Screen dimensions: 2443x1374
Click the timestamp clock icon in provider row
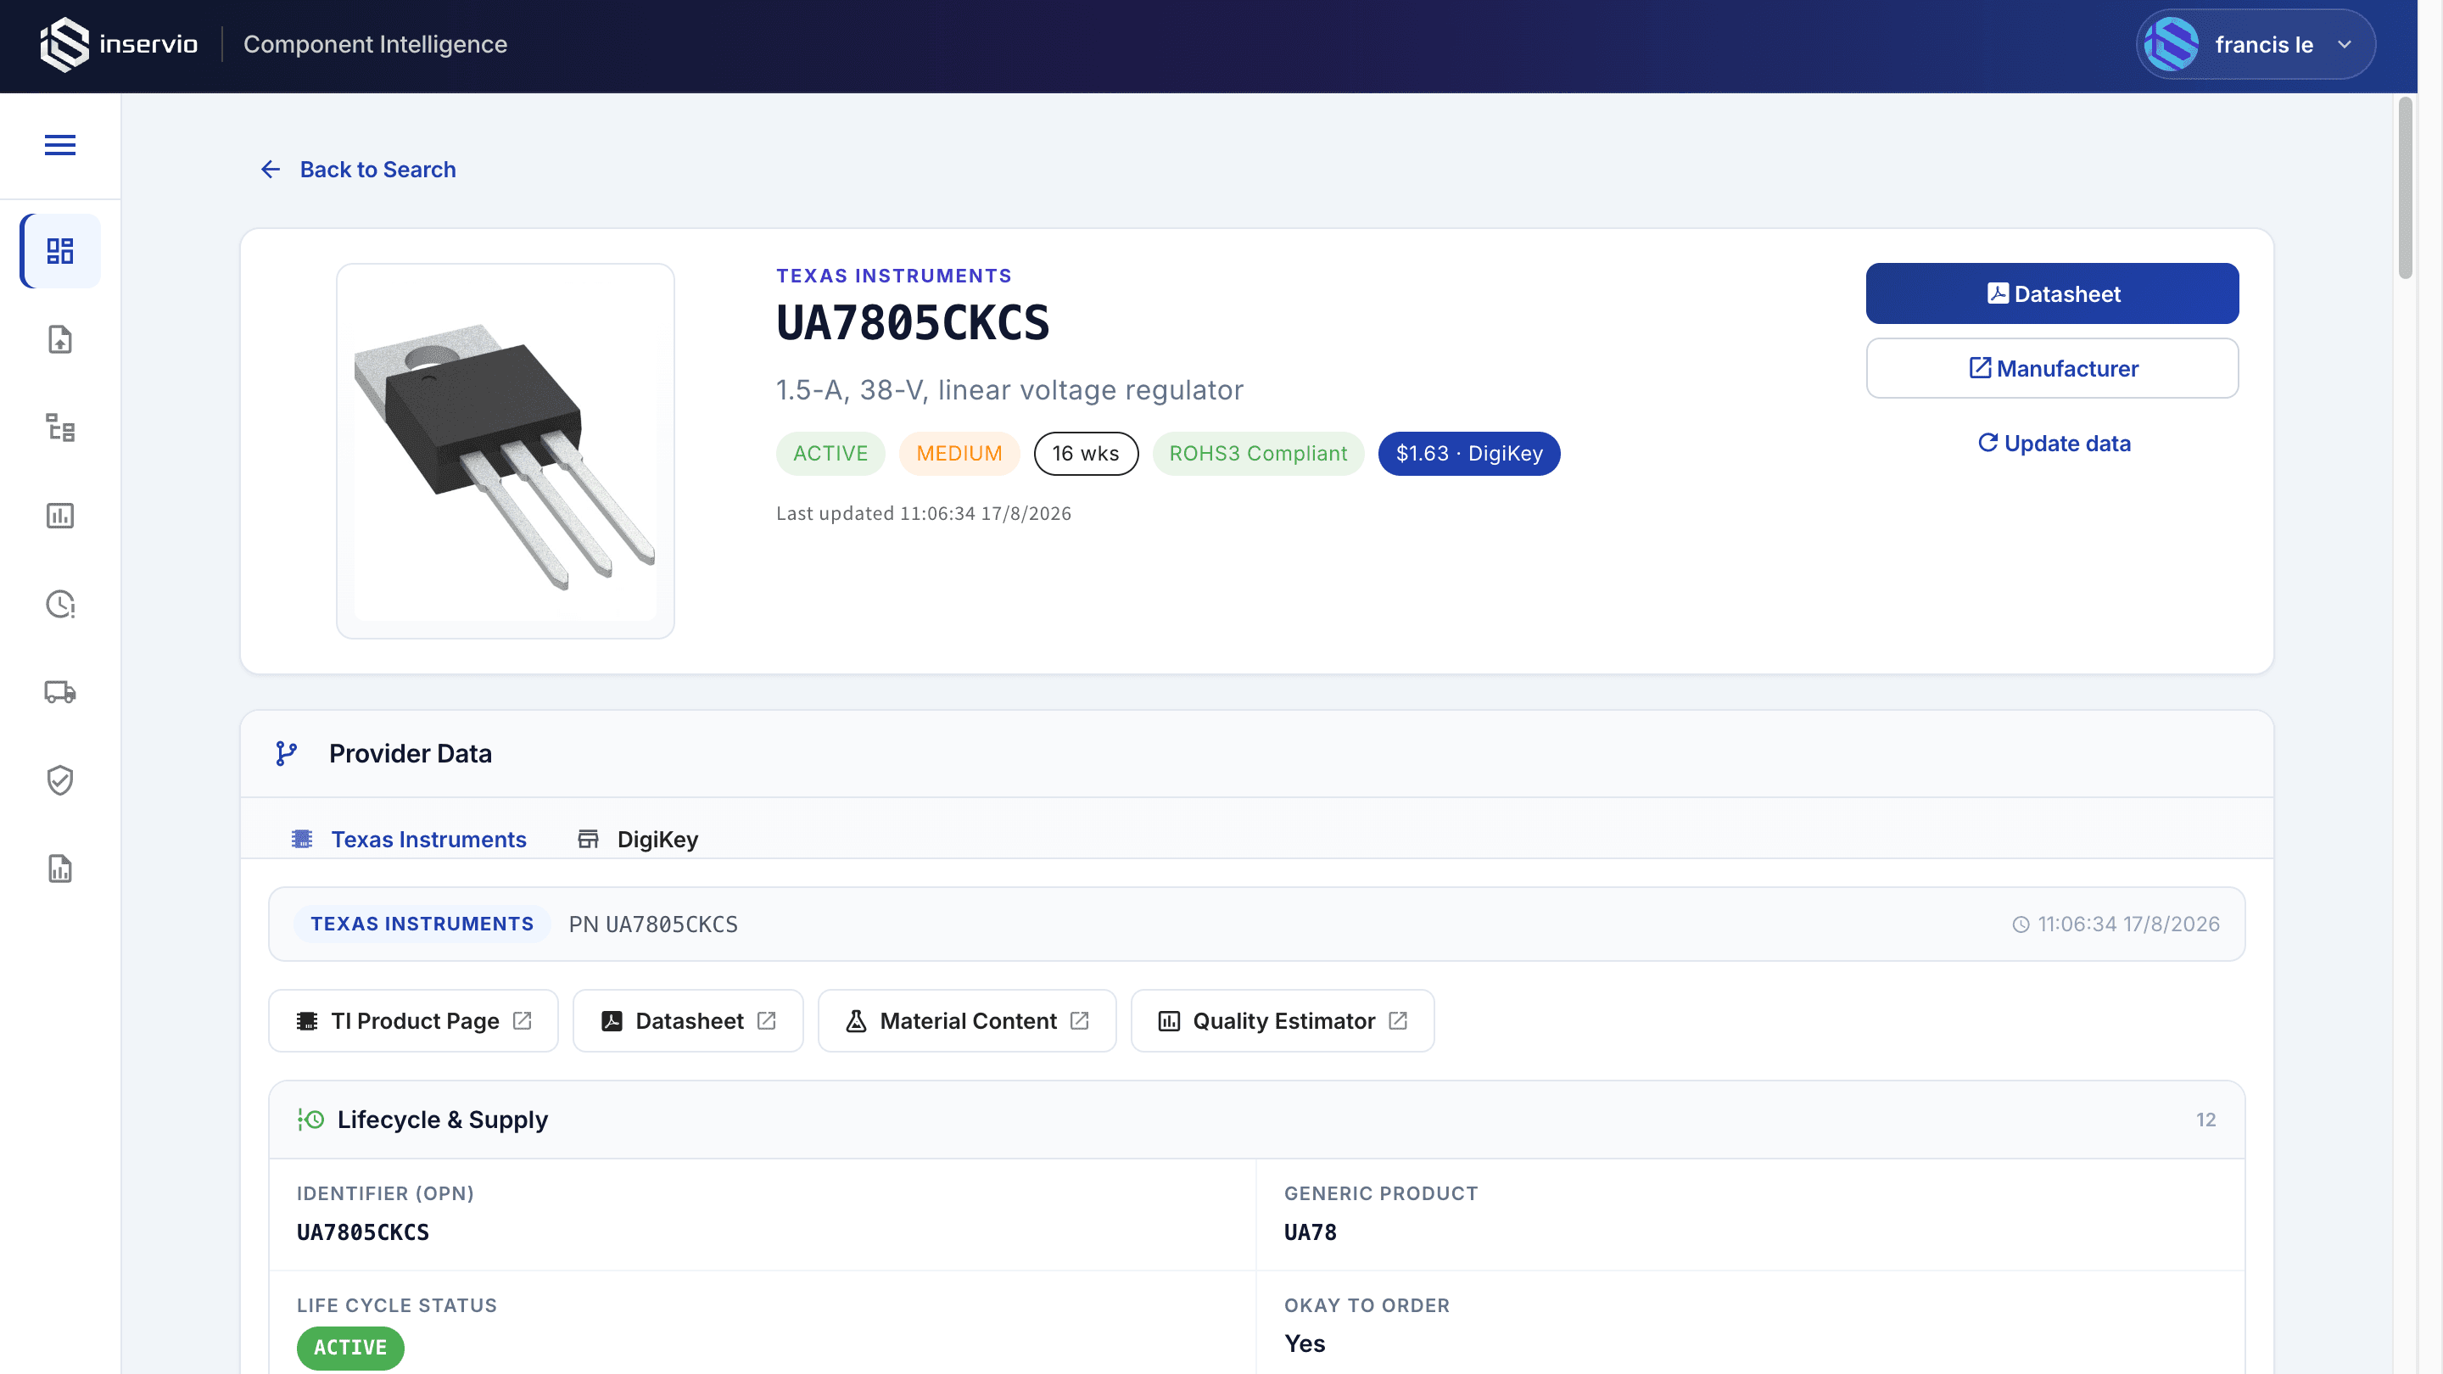click(x=2021, y=924)
